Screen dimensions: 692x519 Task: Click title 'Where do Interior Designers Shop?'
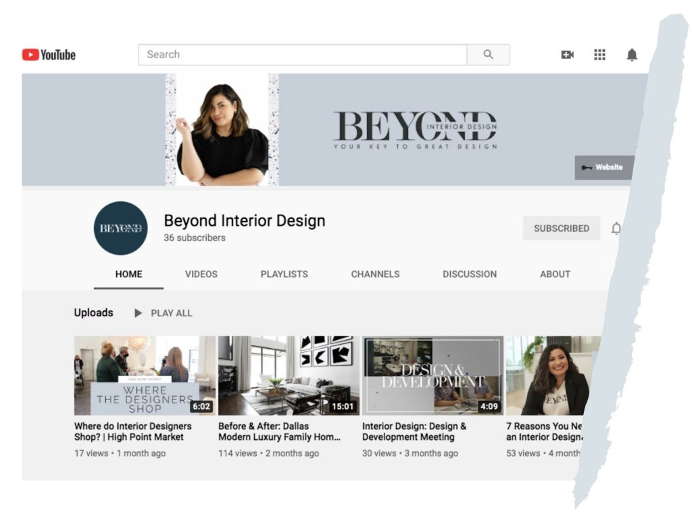133,432
